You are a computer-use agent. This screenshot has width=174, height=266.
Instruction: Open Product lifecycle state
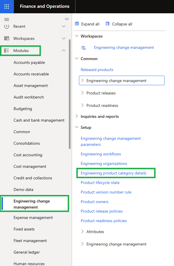point(100,183)
